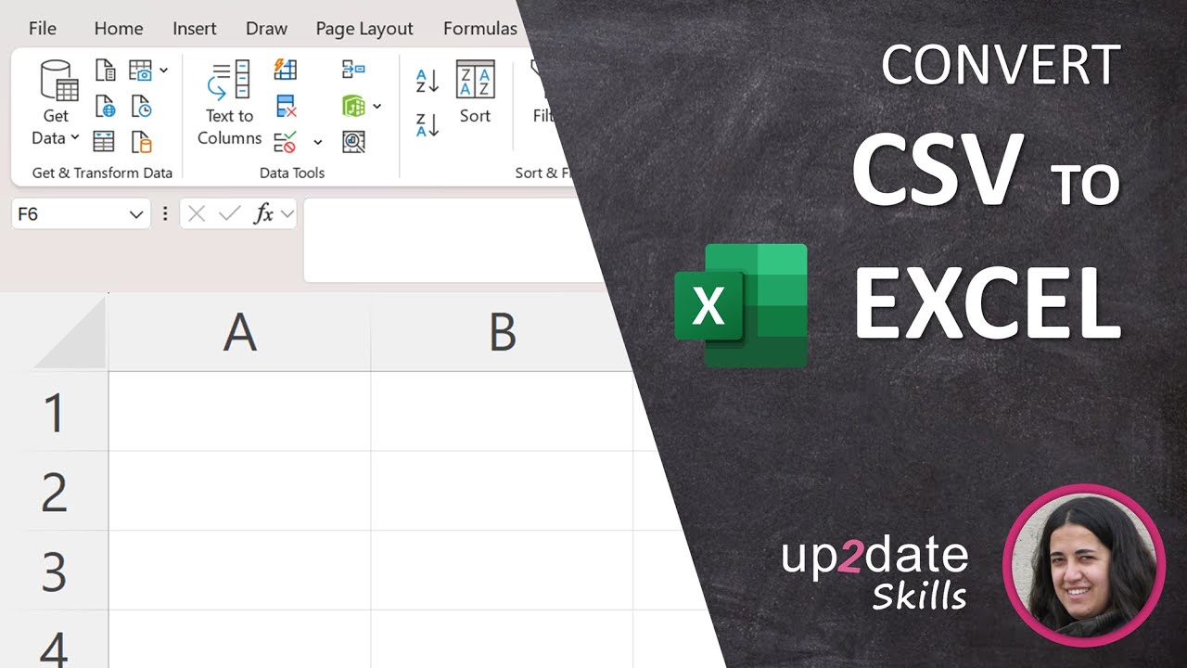Click the fx Insert Function icon

263,214
